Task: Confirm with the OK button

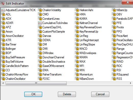Action: point(33,94)
